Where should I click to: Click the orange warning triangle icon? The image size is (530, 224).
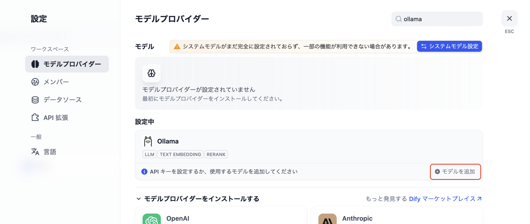tap(177, 46)
